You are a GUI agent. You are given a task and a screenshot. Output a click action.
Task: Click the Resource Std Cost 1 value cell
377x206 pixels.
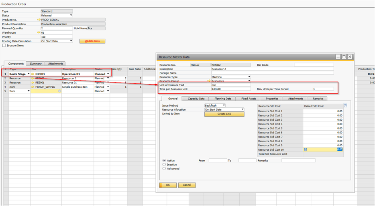click(x=323, y=111)
